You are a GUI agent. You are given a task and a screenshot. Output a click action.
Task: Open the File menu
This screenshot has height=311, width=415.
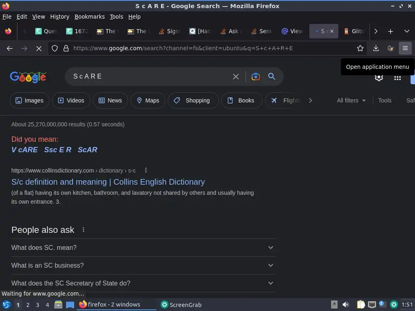pos(7,17)
